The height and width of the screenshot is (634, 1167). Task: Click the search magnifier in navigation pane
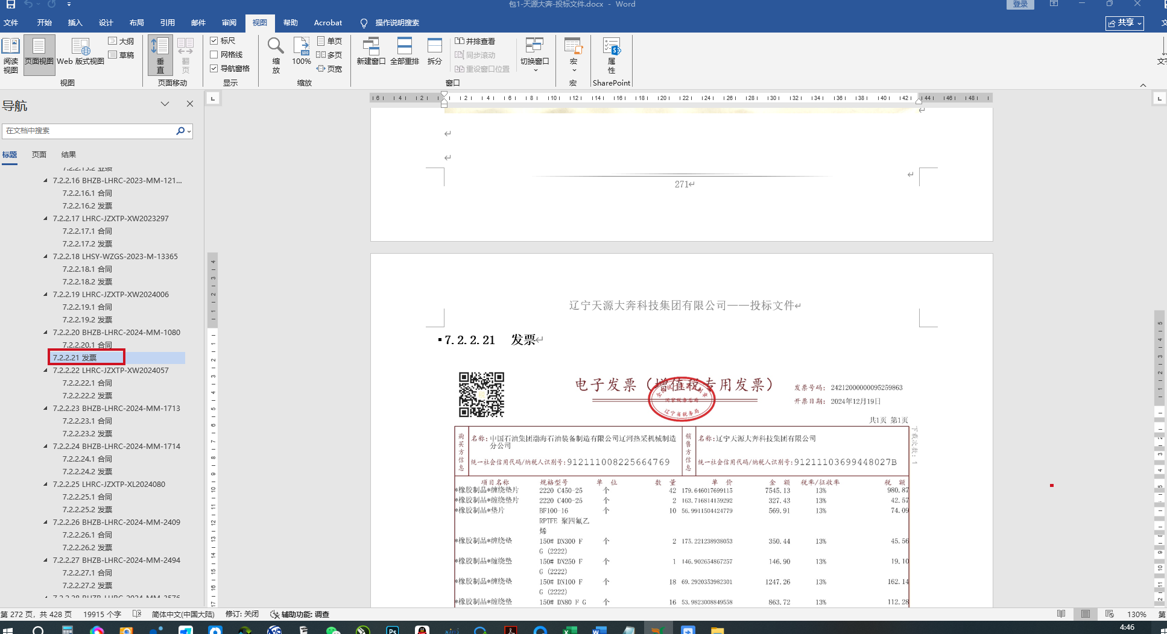pyautogui.click(x=180, y=131)
